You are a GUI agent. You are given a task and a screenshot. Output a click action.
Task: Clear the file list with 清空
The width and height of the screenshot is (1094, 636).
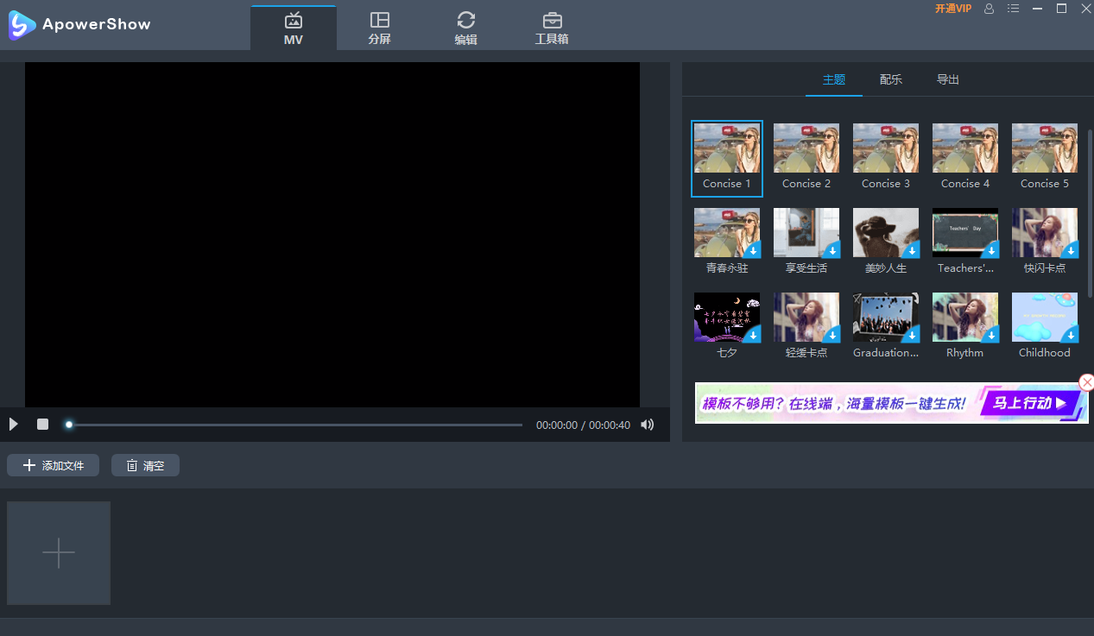145,464
